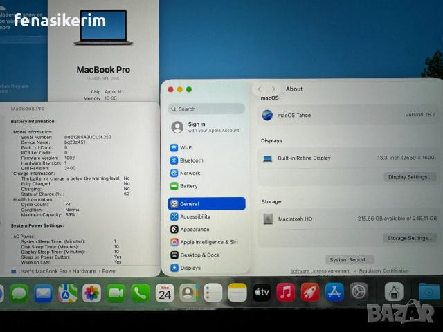Click the Built-in Retina Display icon
This screenshot has width=443, height=332.
[x=267, y=158]
